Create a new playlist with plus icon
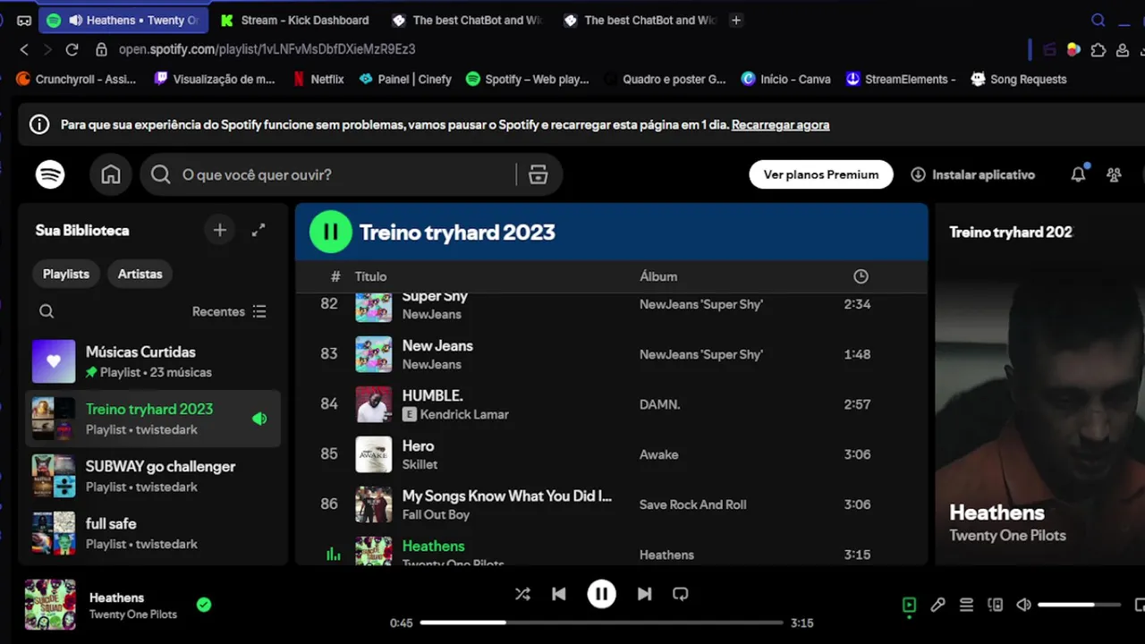Image resolution: width=1145 pixels, height=644 pixels. click(220, 230)
